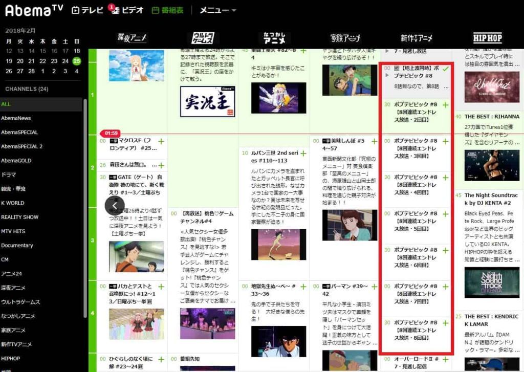Open 実況王 program thumbnail
Image resolution: width=524 pixels, height=372 pixels.
[x=208, y=102]
